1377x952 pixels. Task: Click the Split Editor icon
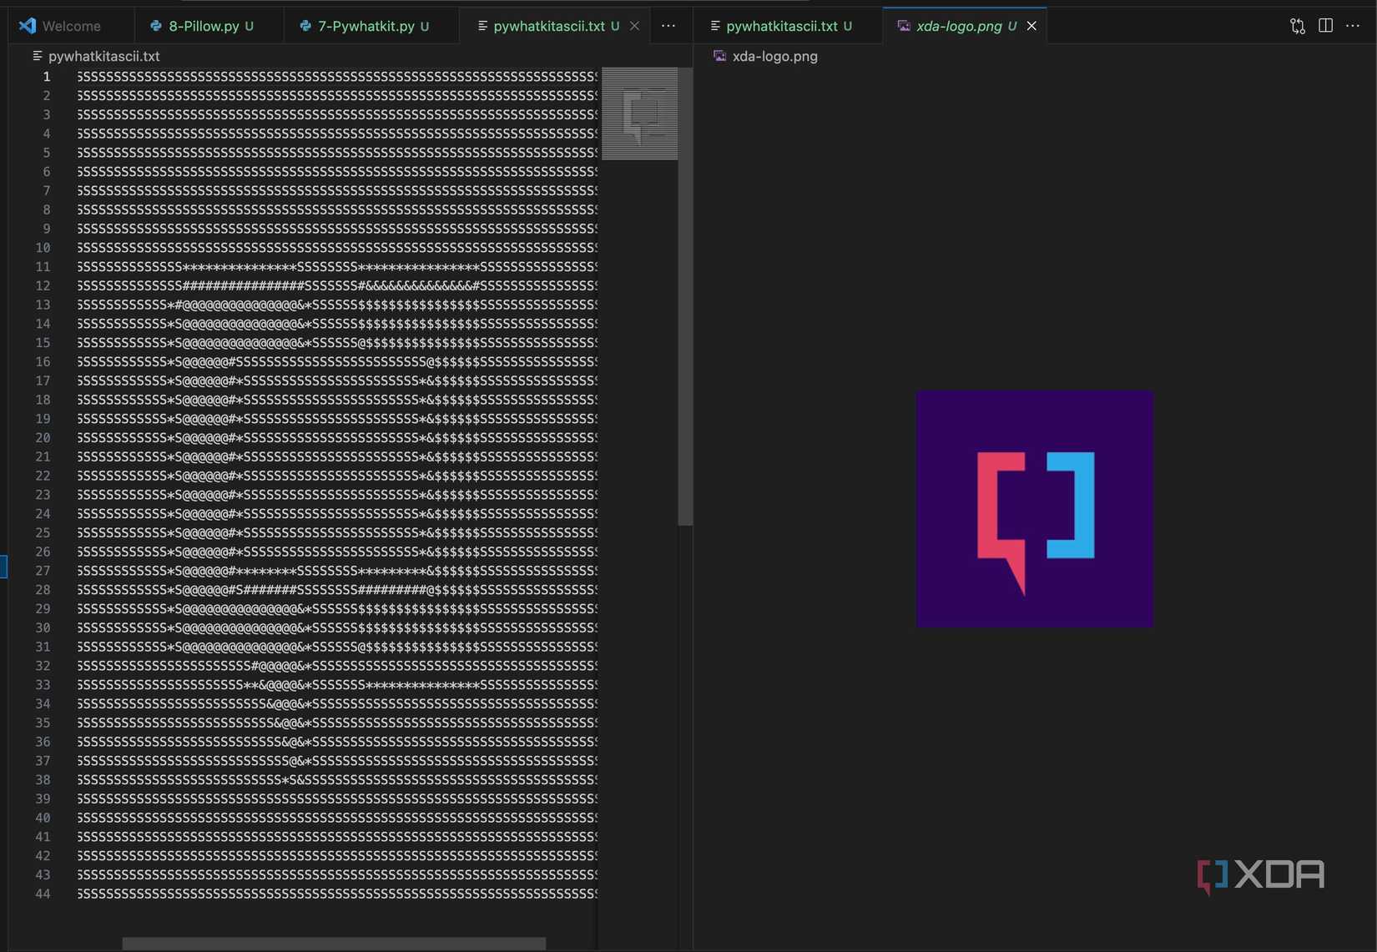tap(1326, 26)
